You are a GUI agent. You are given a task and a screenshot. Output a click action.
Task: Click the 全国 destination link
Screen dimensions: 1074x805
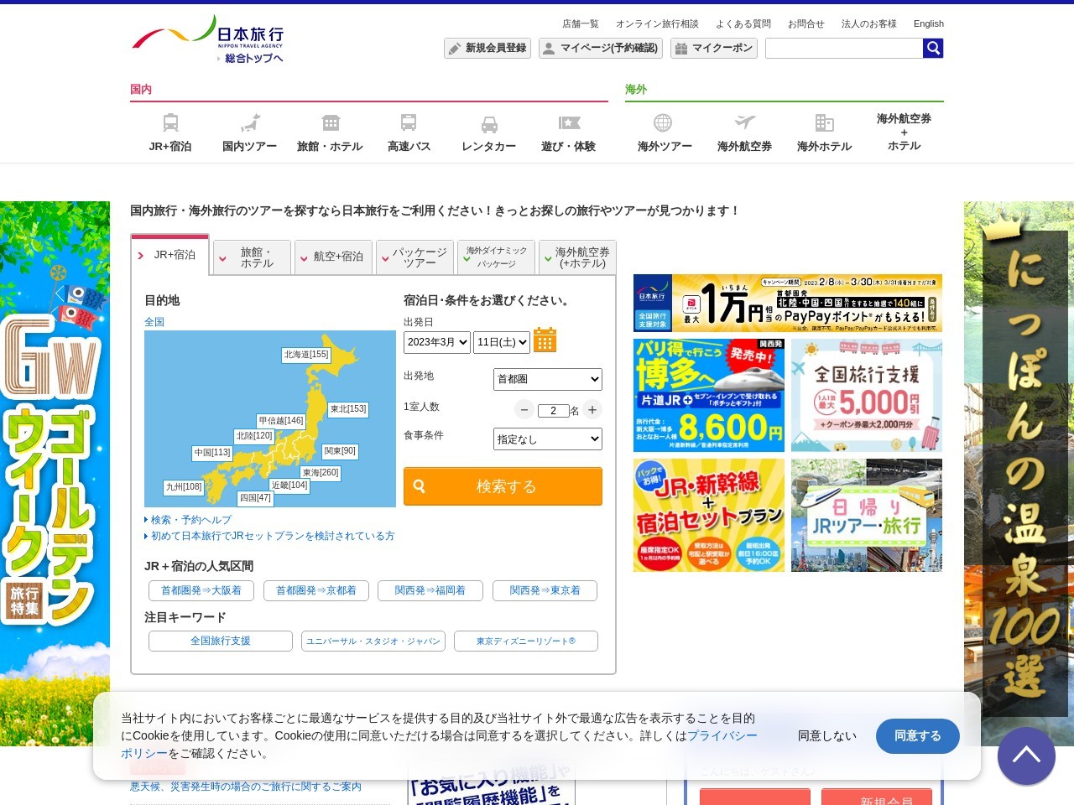point(154,322)
